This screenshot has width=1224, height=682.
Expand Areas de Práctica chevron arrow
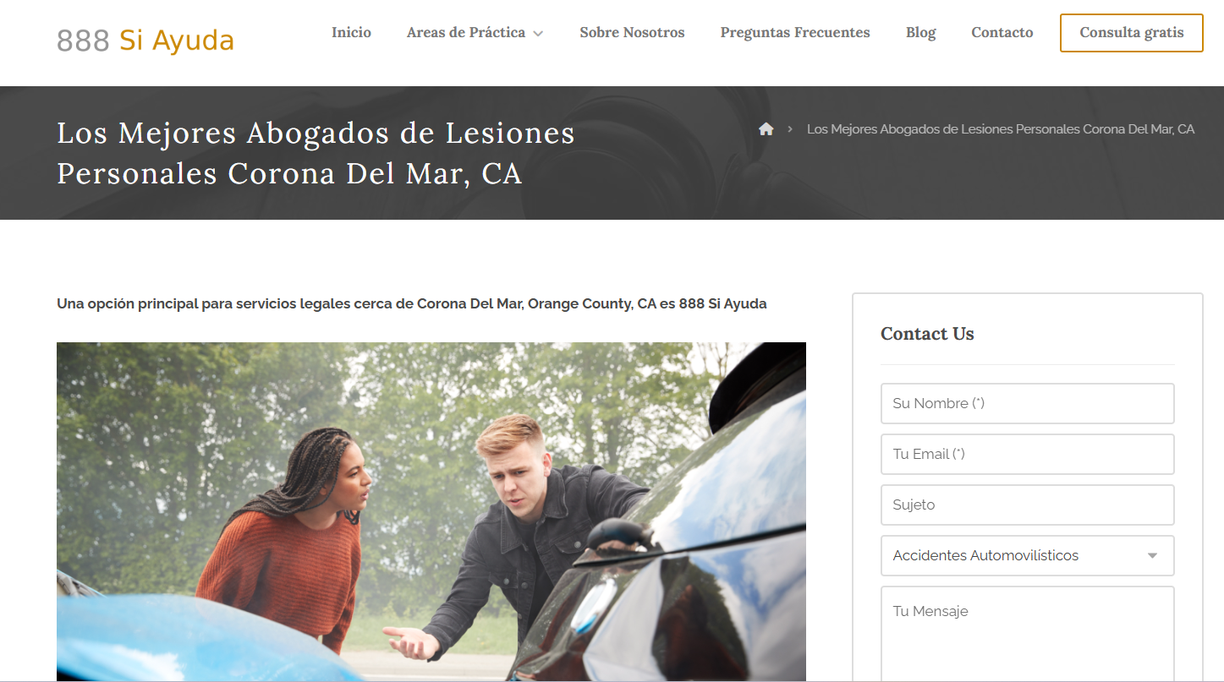click(538, 34)
